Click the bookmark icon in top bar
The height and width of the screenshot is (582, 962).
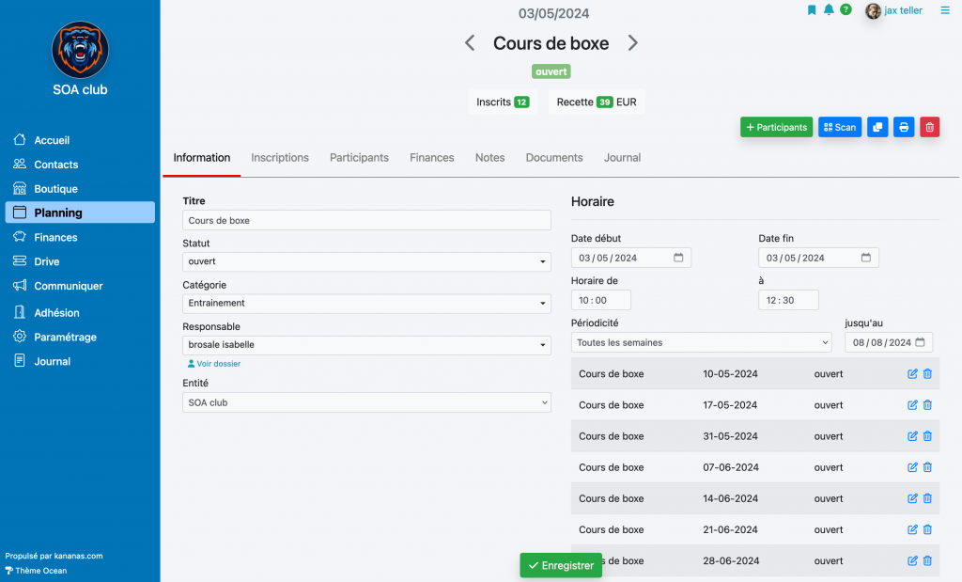[812, 9]
